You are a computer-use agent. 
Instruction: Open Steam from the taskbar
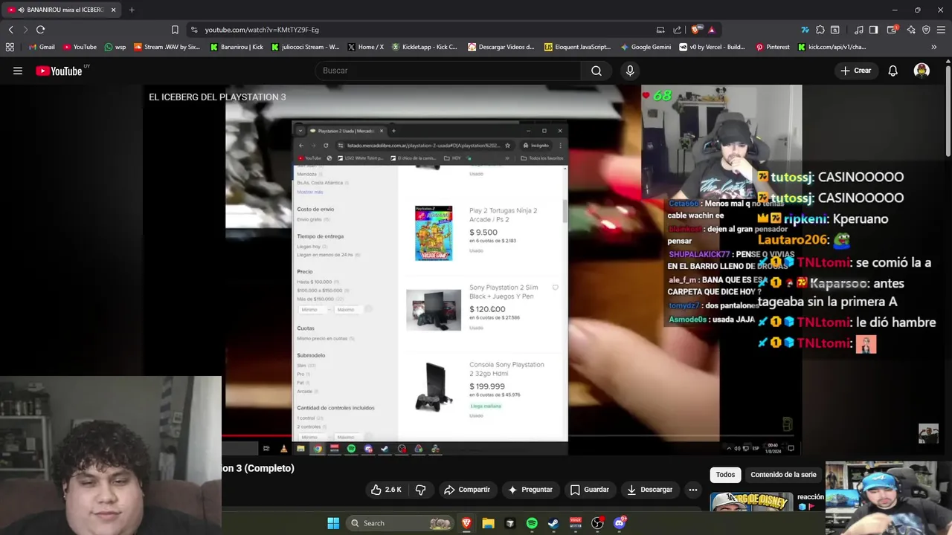(x=553, y=523)
